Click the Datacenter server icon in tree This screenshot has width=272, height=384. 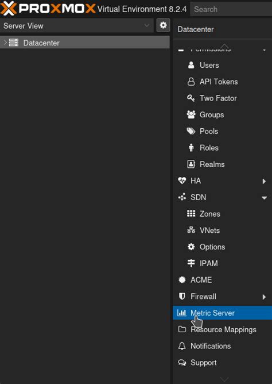click(14, 43)
